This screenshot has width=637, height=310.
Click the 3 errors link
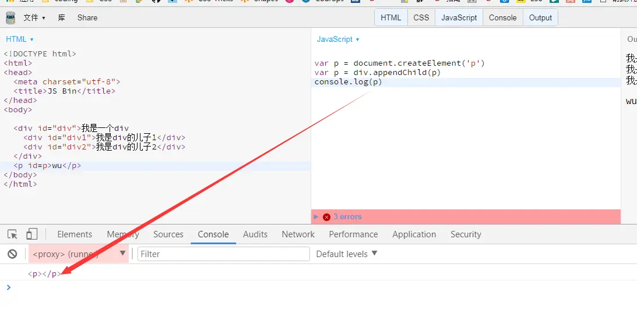pos(347,217)
